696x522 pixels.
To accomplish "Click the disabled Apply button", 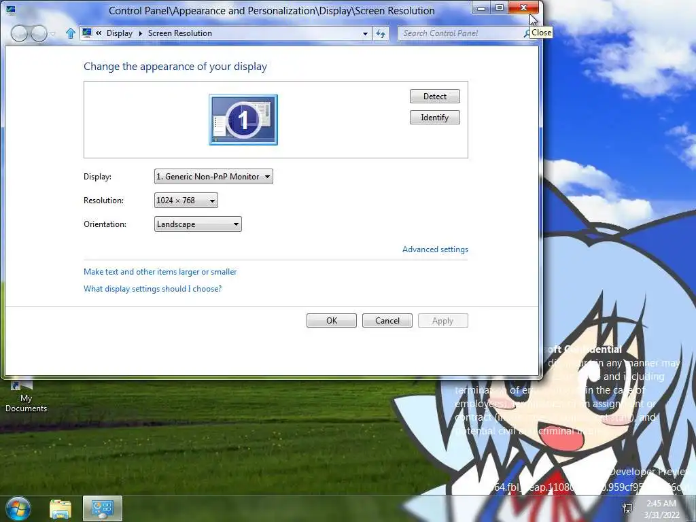I will pos(442,321).
